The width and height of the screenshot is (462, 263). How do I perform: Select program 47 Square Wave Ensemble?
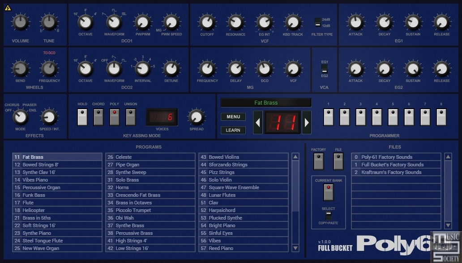click(x=244, y=187)
